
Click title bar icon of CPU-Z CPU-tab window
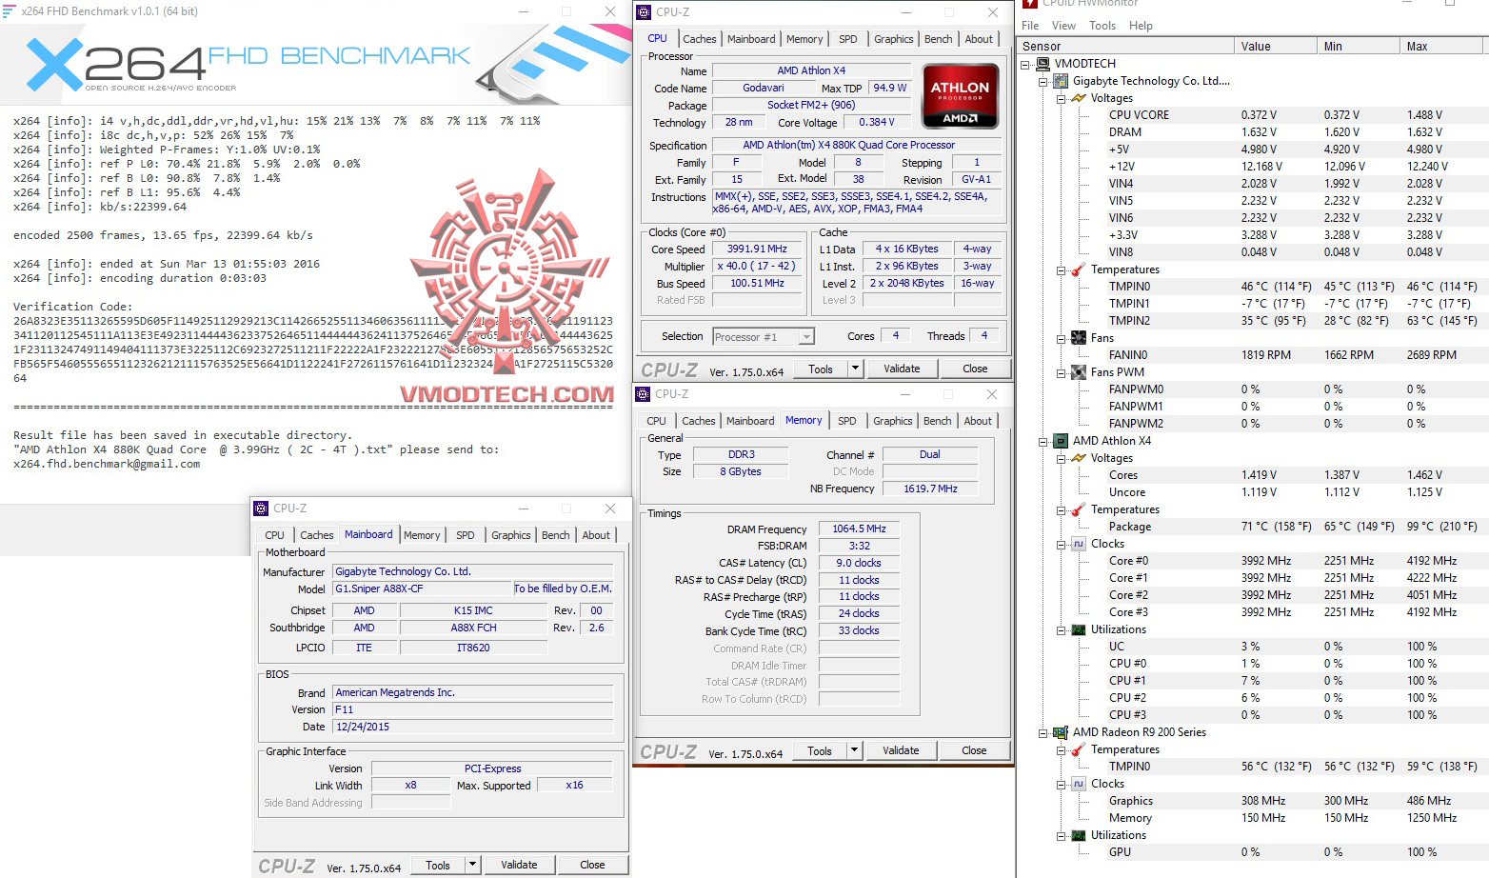coord(645,12)
